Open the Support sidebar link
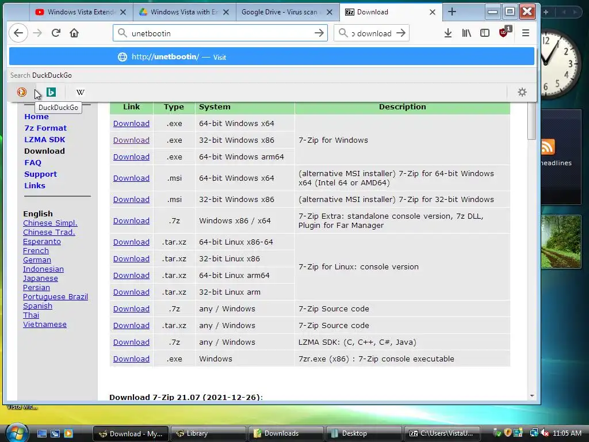589x442 pixels. tap(41, 174)
